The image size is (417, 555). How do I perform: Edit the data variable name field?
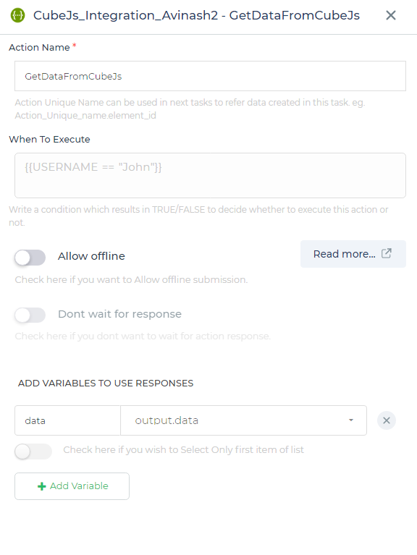click(x=67, y=420)
